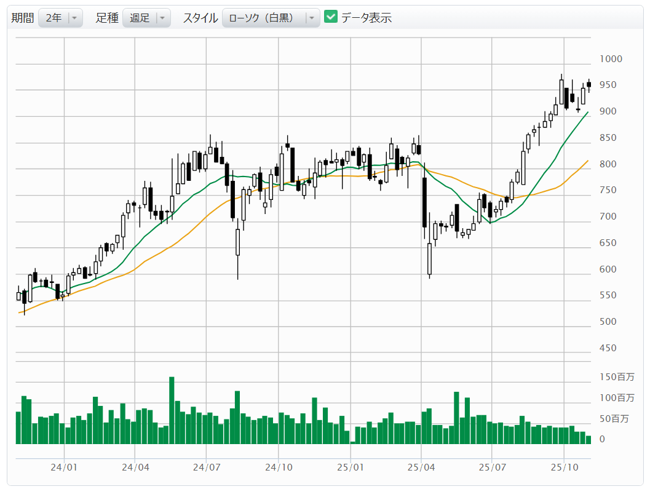Open the 期間 dropdown showing 2年

click(60, 18)
